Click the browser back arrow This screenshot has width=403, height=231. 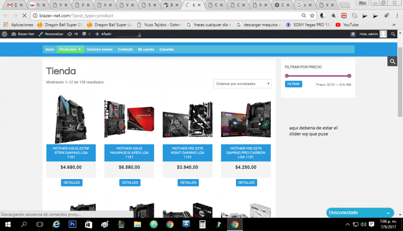(6, 16)
